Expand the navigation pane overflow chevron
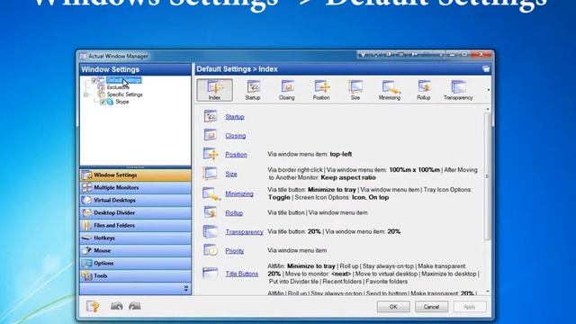This screenshot has width=576, height=324. pos(186,289)
